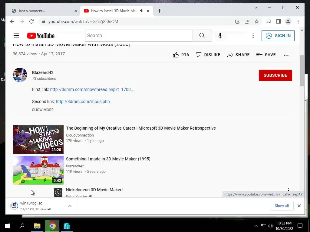Click the search magnifier button
The height and width of the screenshot is (232, 310).
tap(202, 36)
